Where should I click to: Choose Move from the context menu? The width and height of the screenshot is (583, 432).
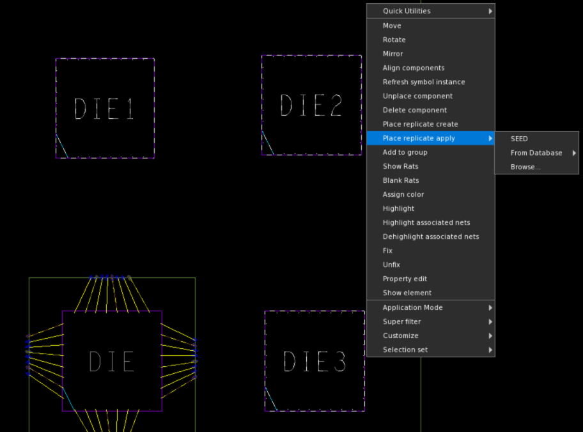pyautogui.click(x=392, y=26)
